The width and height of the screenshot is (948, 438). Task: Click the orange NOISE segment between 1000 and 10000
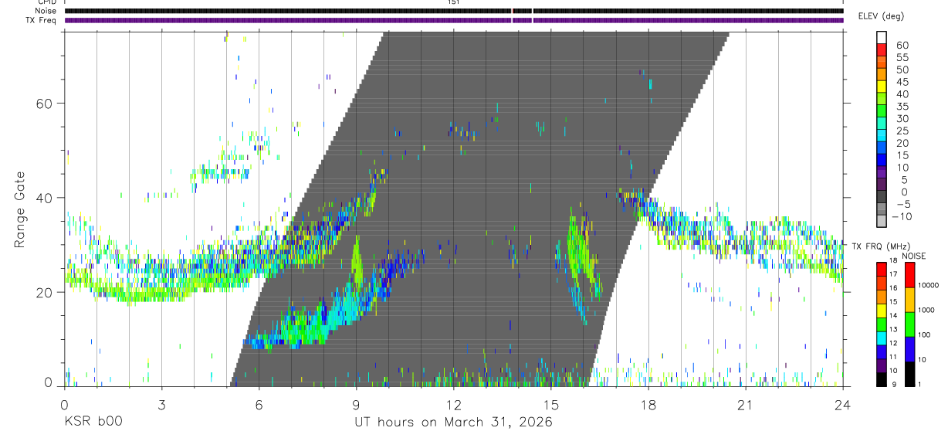[909, 300]
